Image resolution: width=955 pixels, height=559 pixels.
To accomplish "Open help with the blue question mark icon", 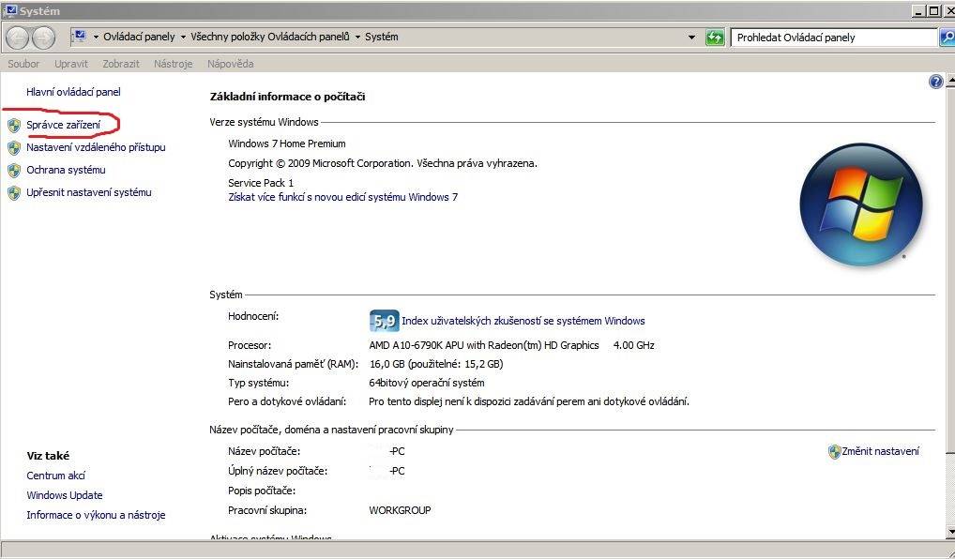I will (936, 82).
